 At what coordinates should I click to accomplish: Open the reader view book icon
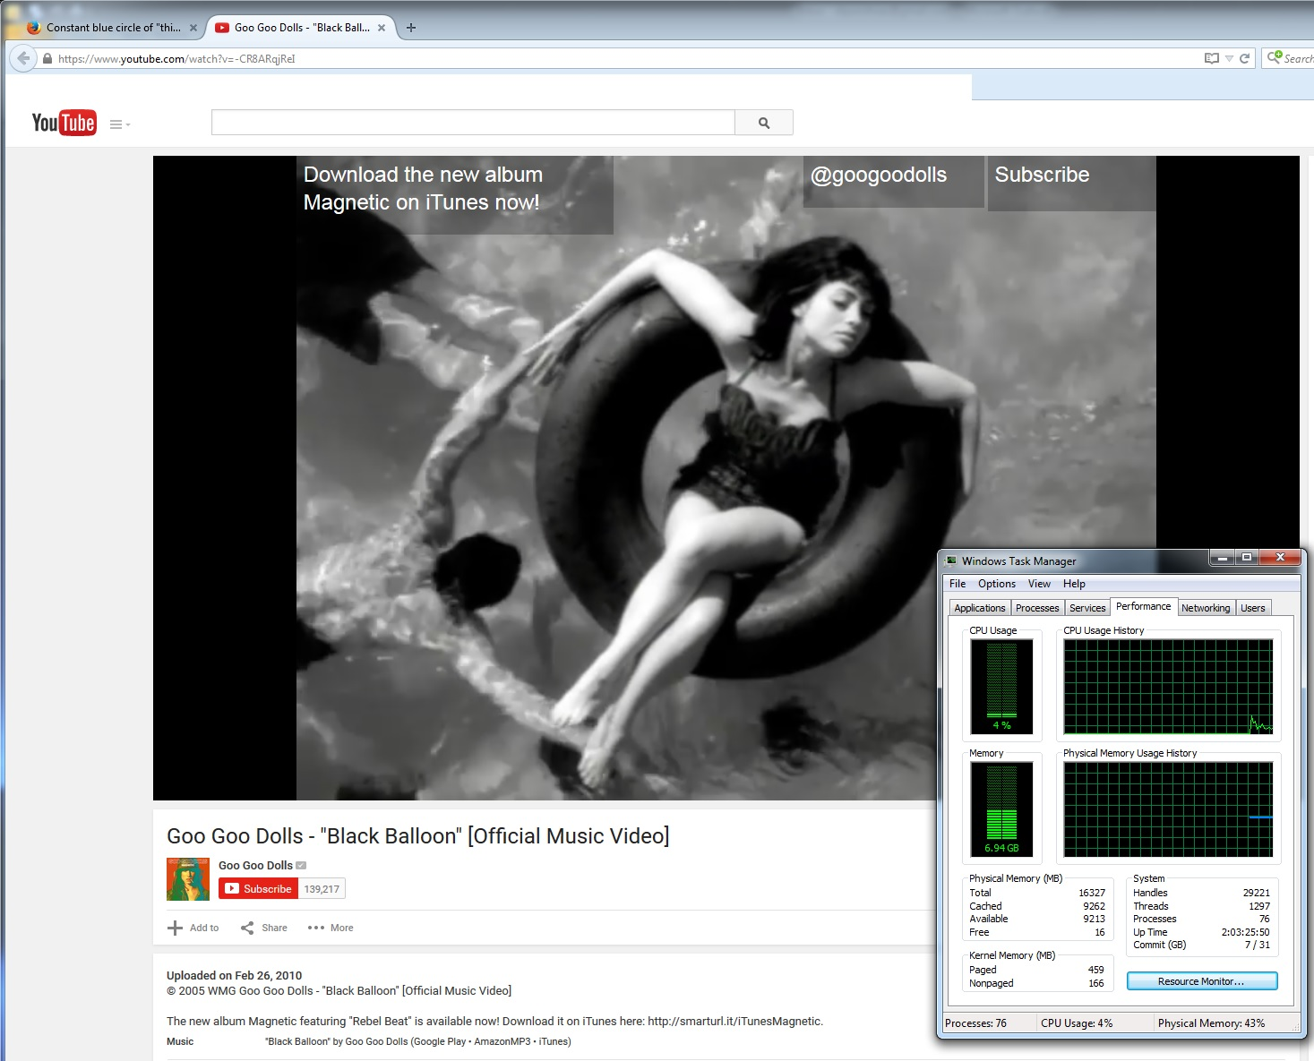pos(1211,58)
